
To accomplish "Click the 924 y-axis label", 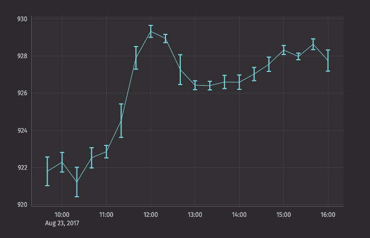I will 22,131.
